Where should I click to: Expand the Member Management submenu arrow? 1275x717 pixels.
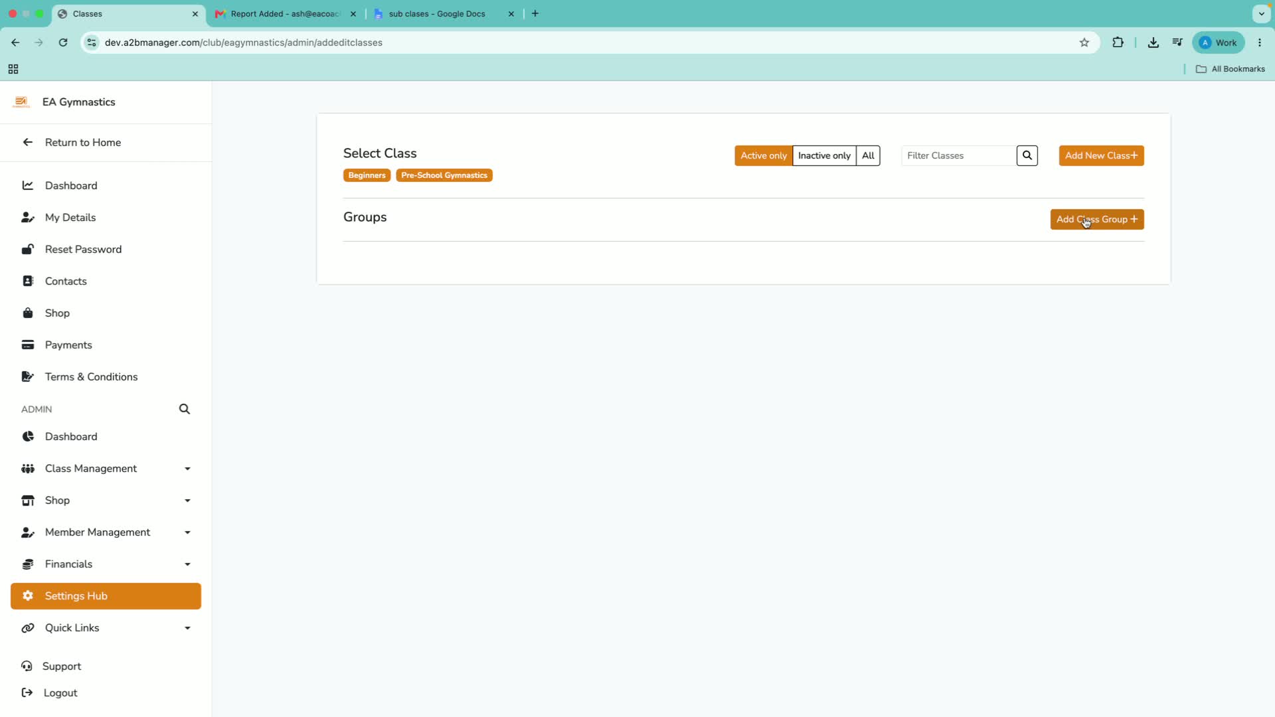[187, 532]
